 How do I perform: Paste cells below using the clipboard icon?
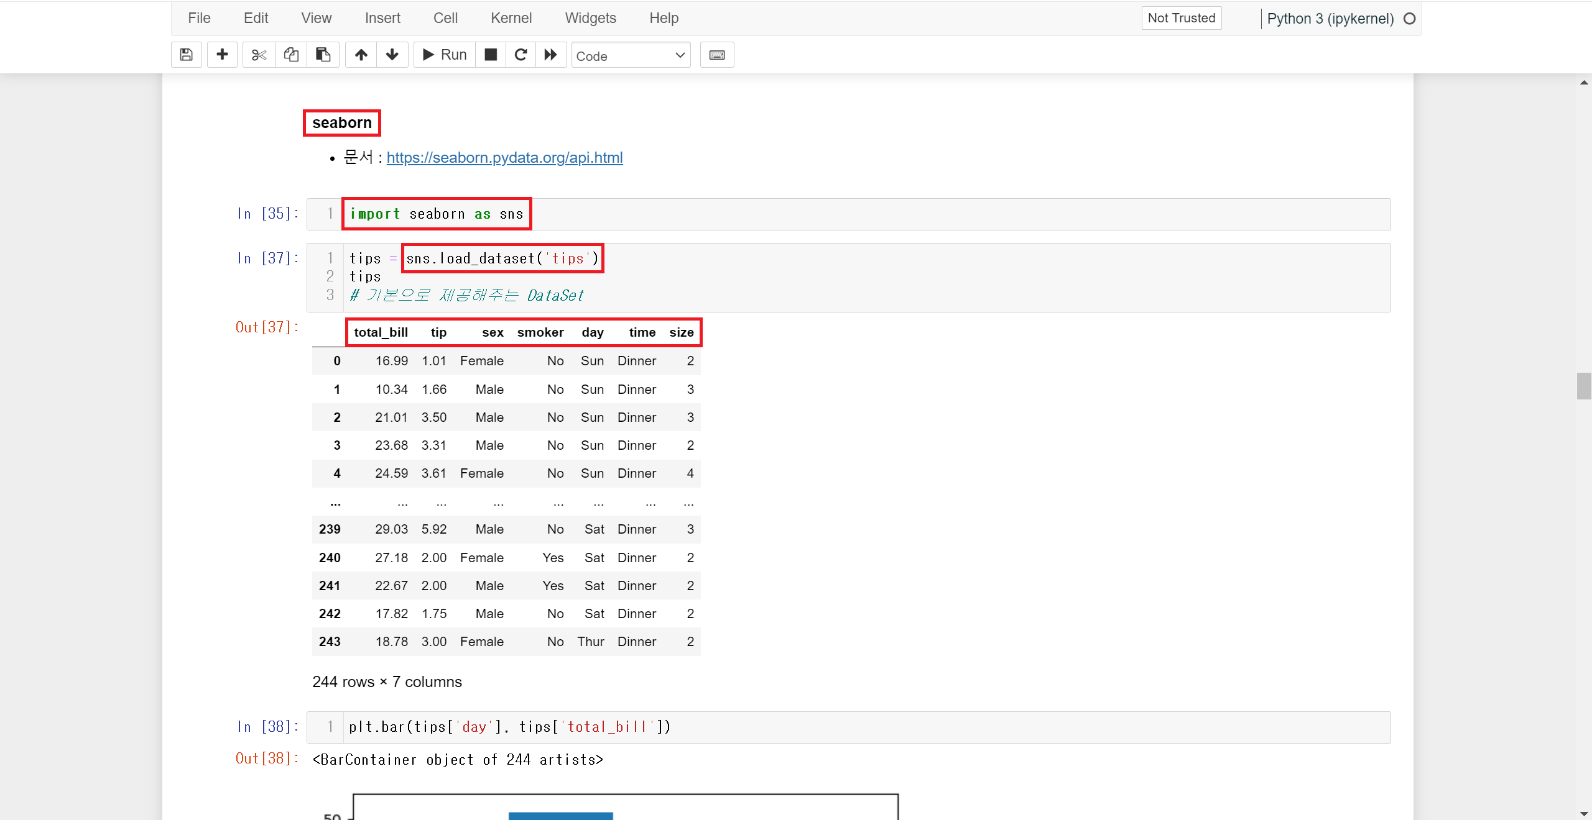[323, 55]
